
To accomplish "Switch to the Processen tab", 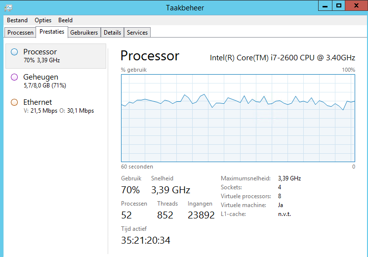I will click(20, 33).
